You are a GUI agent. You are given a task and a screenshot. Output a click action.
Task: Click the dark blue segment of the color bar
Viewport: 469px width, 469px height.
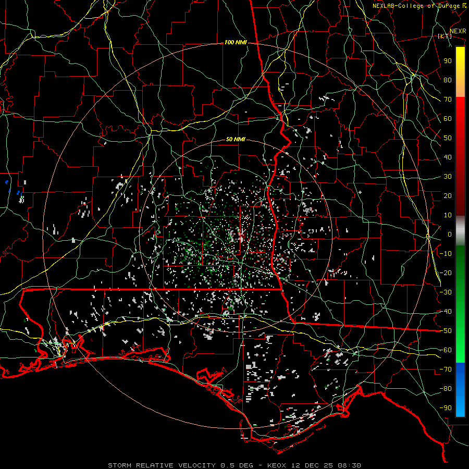tap(460, 371)
